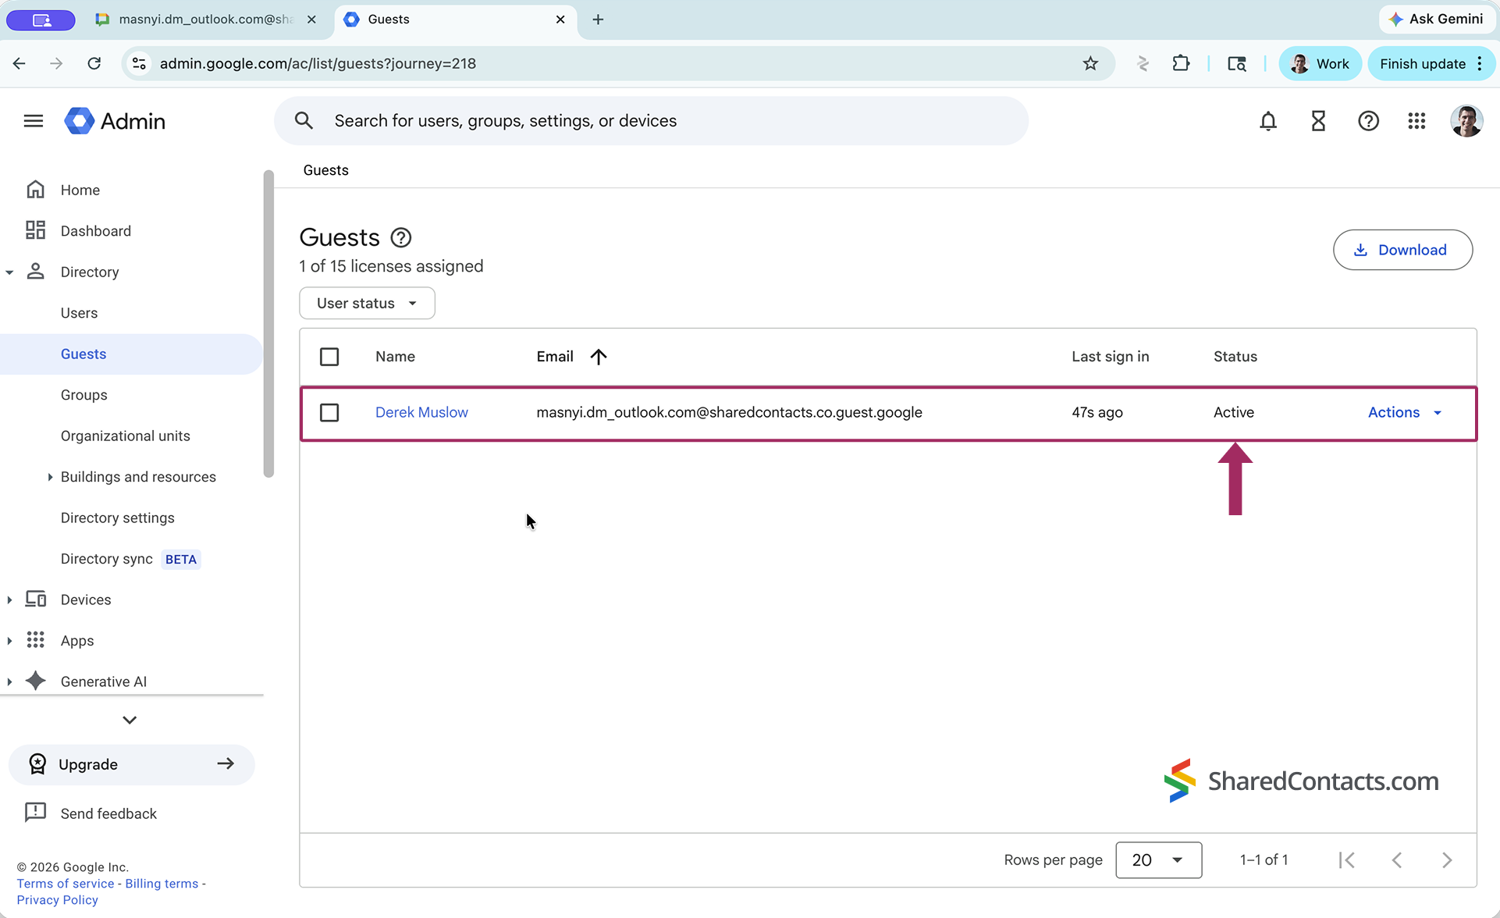Image resolution: width=1500 pixels, height=918 pixels.
Task: Open a new browser tab
Action: coord(598,20)
